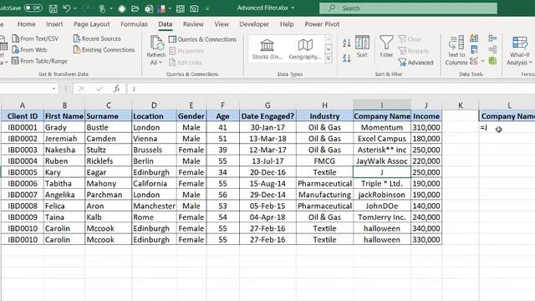Viewport: 535px width, 301px height.
Task: Click the Save icon in Quick Access
Action: pyautogui.click(x=53, y=8)
